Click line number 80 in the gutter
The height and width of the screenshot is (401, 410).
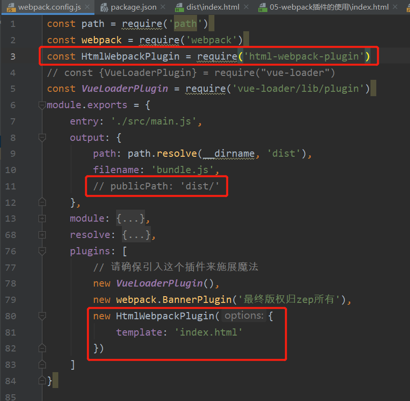11,316
